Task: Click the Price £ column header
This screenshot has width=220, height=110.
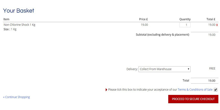Action: (144, 19)
